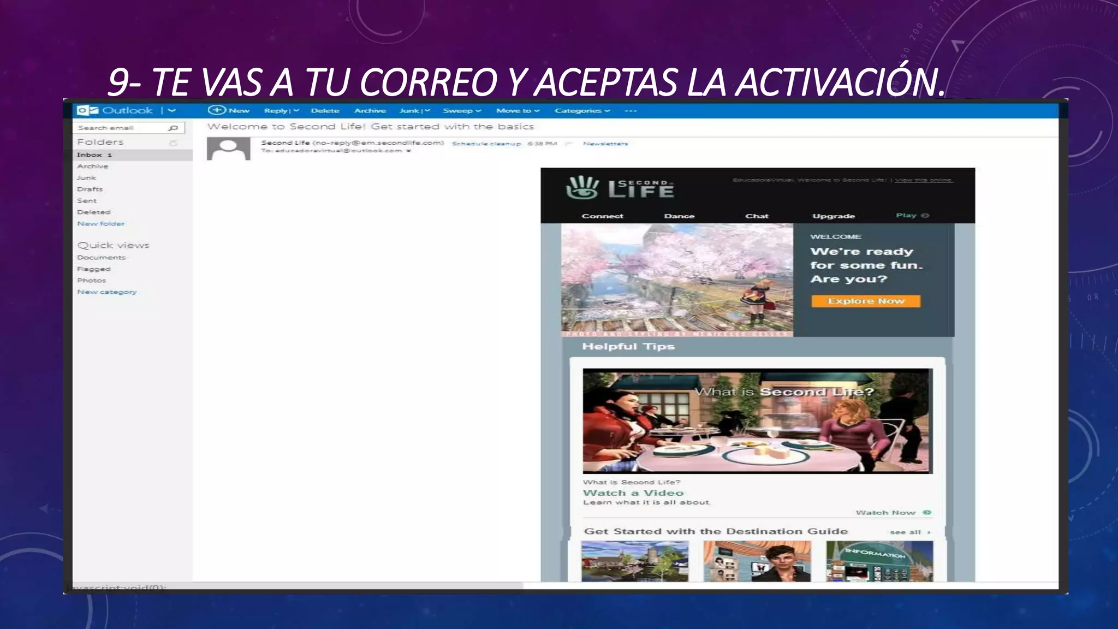Viewport: 1118px width, 629px height.
Task: Open the Deleted folder
Action: [x=94, y=212]
